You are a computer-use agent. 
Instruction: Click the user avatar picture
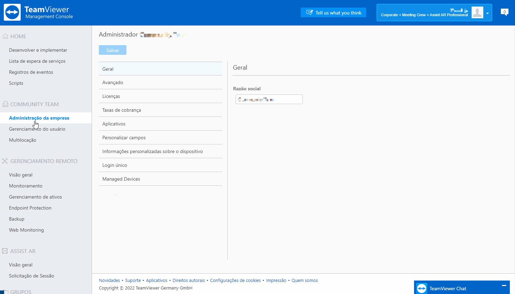click(477, 12)
